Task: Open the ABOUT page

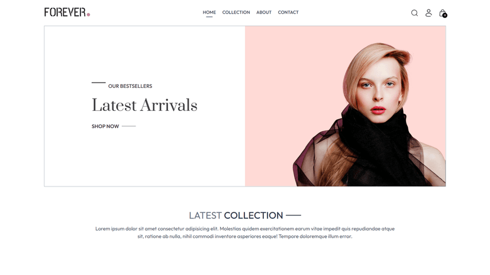Action: coord(264,12)
